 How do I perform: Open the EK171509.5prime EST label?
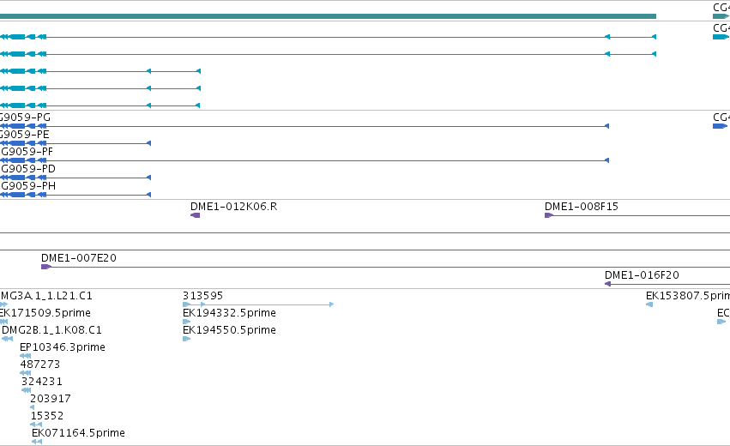click(45, 313)
